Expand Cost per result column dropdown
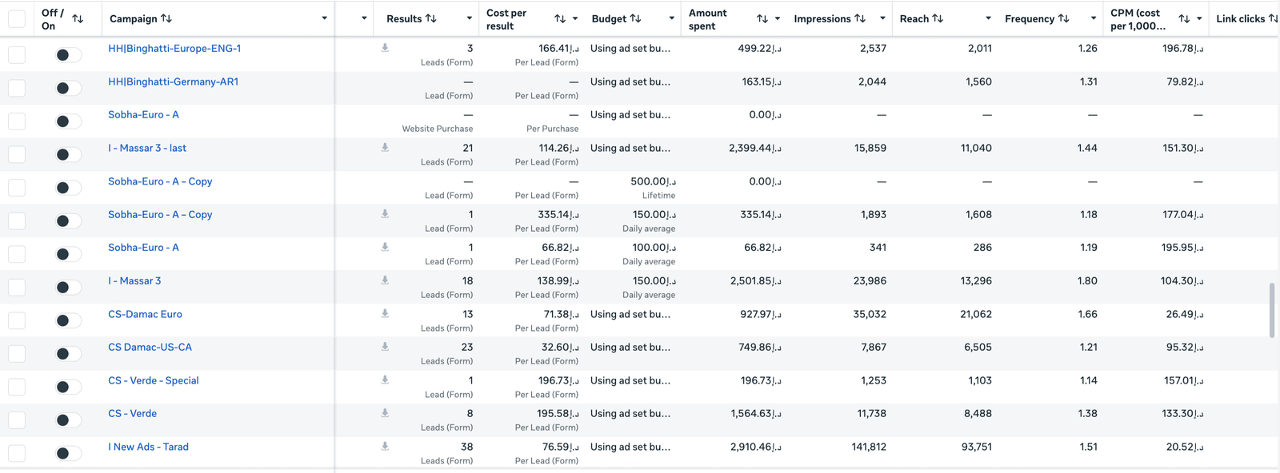 [574, 18]
